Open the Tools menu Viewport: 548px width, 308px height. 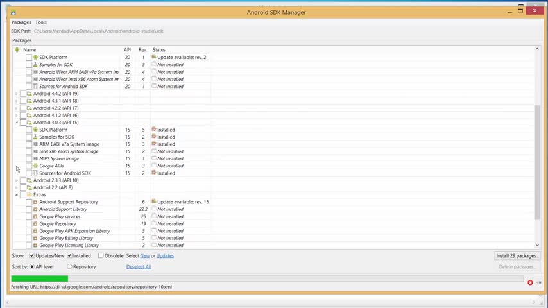[41, 22]
